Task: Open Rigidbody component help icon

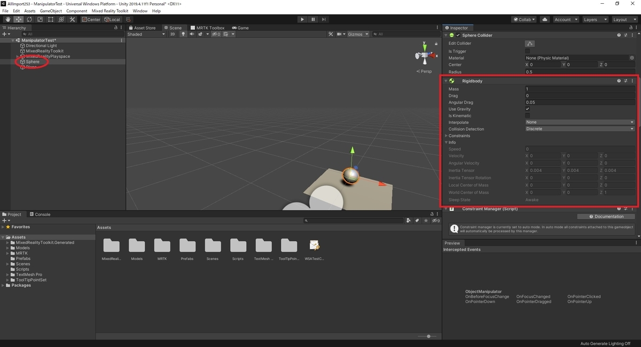Action: point(619,81)
